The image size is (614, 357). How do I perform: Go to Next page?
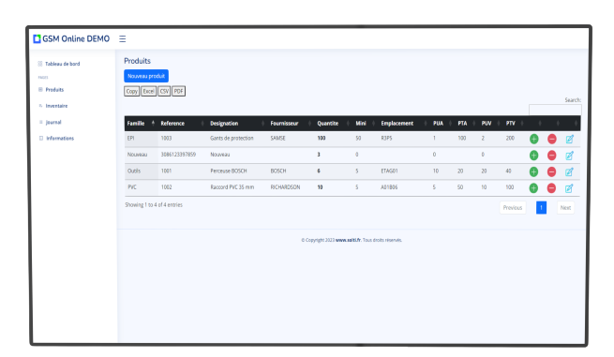(x=565, y=208)
